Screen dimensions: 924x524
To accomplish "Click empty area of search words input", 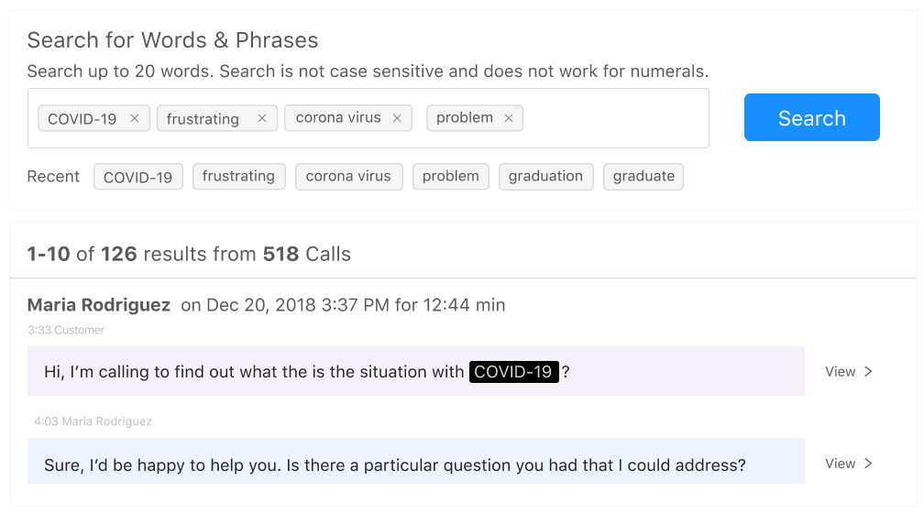I will [x=614, y=118].
